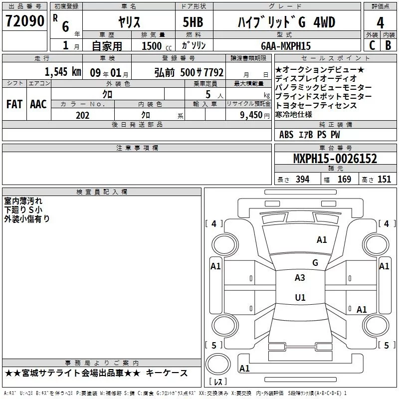Click the chassis number MXPH15-0026152
This screenshot has height=399, width=399.
335,159
